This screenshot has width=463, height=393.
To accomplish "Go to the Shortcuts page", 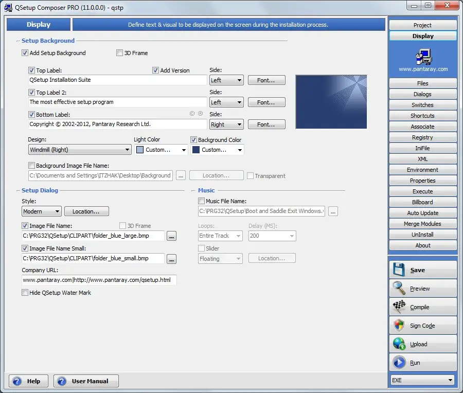I will coord(422,116).
